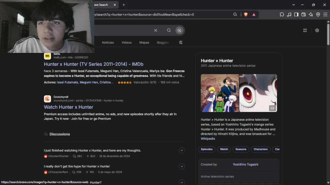Image resolution: width=330 pixels, height=185 pixels.
Task: Click the Reddit icon beside r/CharacterRant
Action: click(46, 172)
